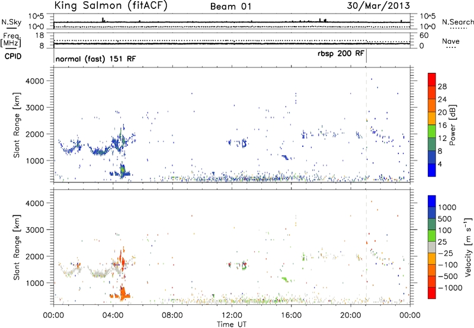Screen dimensions: 474x328
Task: Click the dotted line sample under Nave
Action: click(451, 47)
